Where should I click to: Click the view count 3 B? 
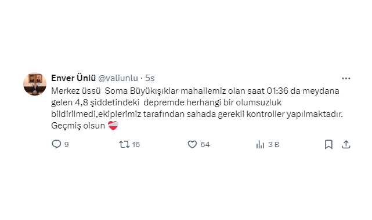(x=273, y=145)
